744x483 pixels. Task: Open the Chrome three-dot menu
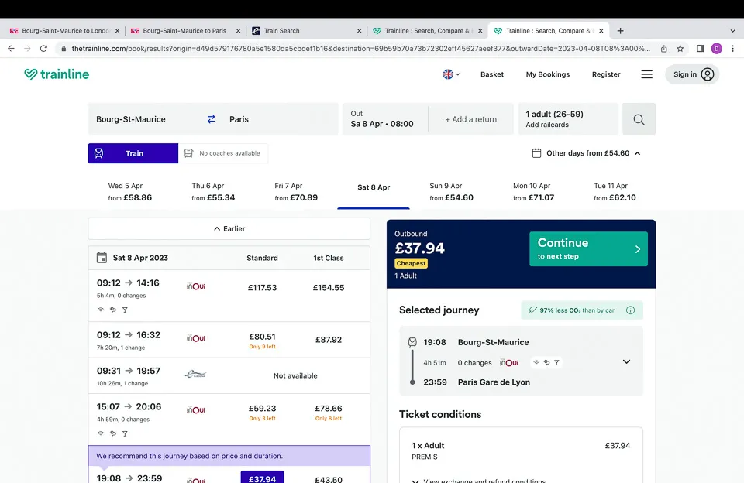click(732, 48)
